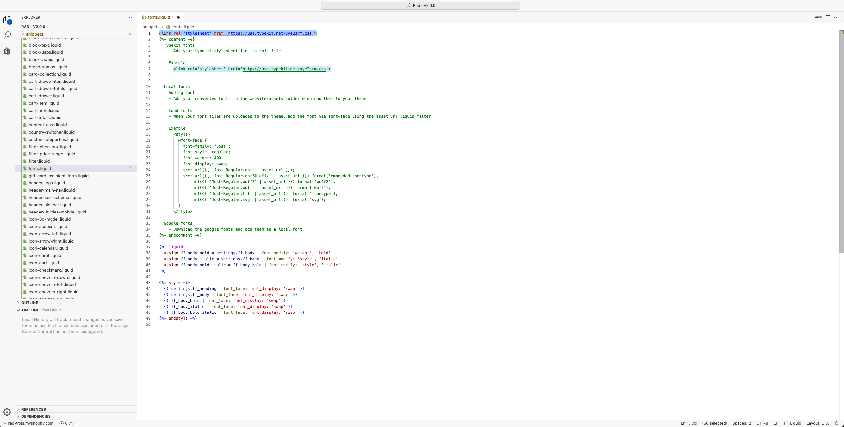
Task: Open the Manage gear icon
Action: point(7,411)
